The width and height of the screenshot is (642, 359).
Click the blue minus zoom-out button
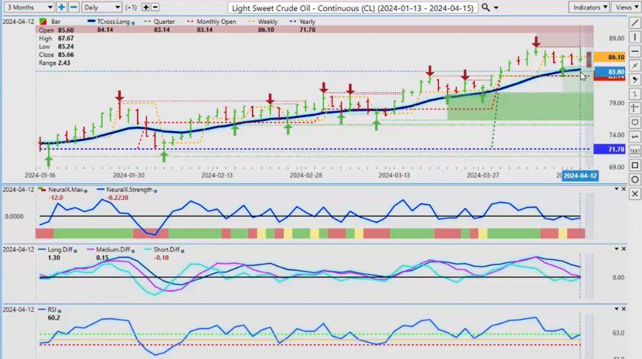pyautogui.click(x=74, y=8)
